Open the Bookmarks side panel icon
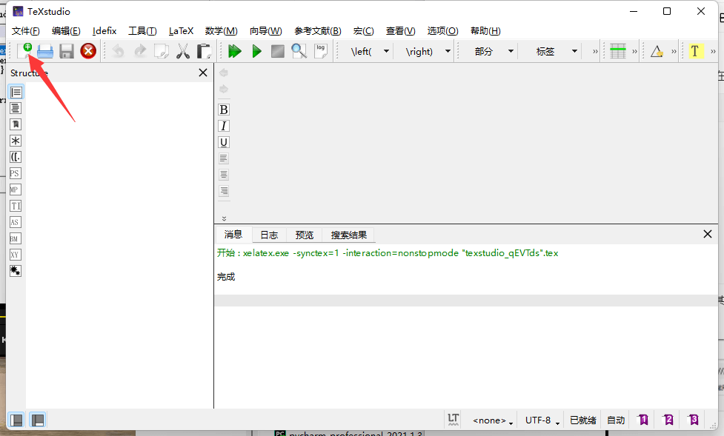 tap(16, 124)
